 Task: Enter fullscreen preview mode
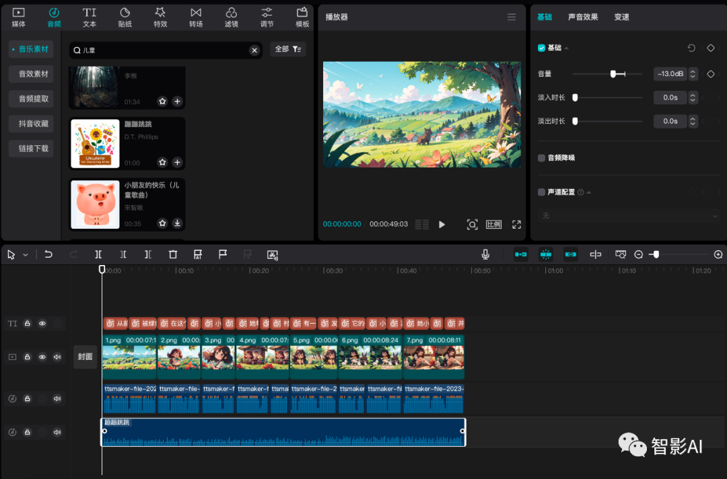click(x=516, y=224)
